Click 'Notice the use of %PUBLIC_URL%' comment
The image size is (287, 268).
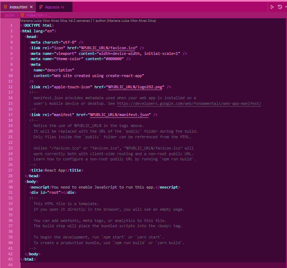click(89, 126)
